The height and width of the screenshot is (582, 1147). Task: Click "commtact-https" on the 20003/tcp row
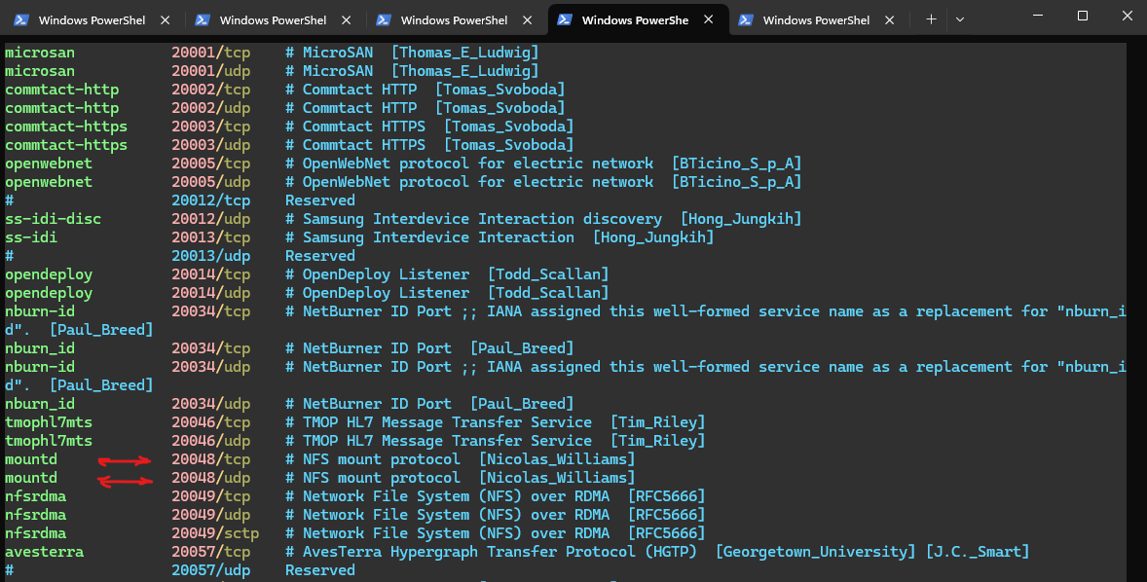tap(66, 127)
